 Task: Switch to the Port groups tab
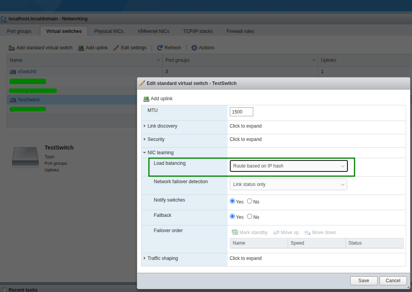point(19,31)
